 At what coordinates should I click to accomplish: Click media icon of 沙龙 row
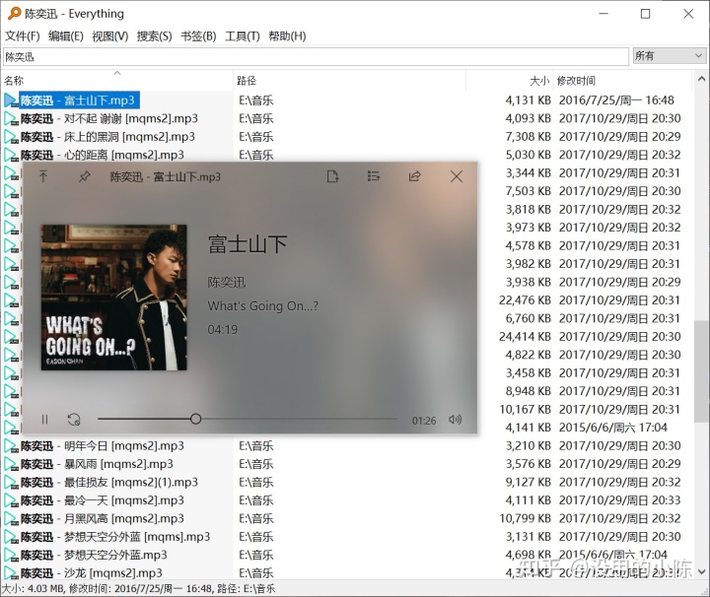pyautogui.click(x=11, y=573)
